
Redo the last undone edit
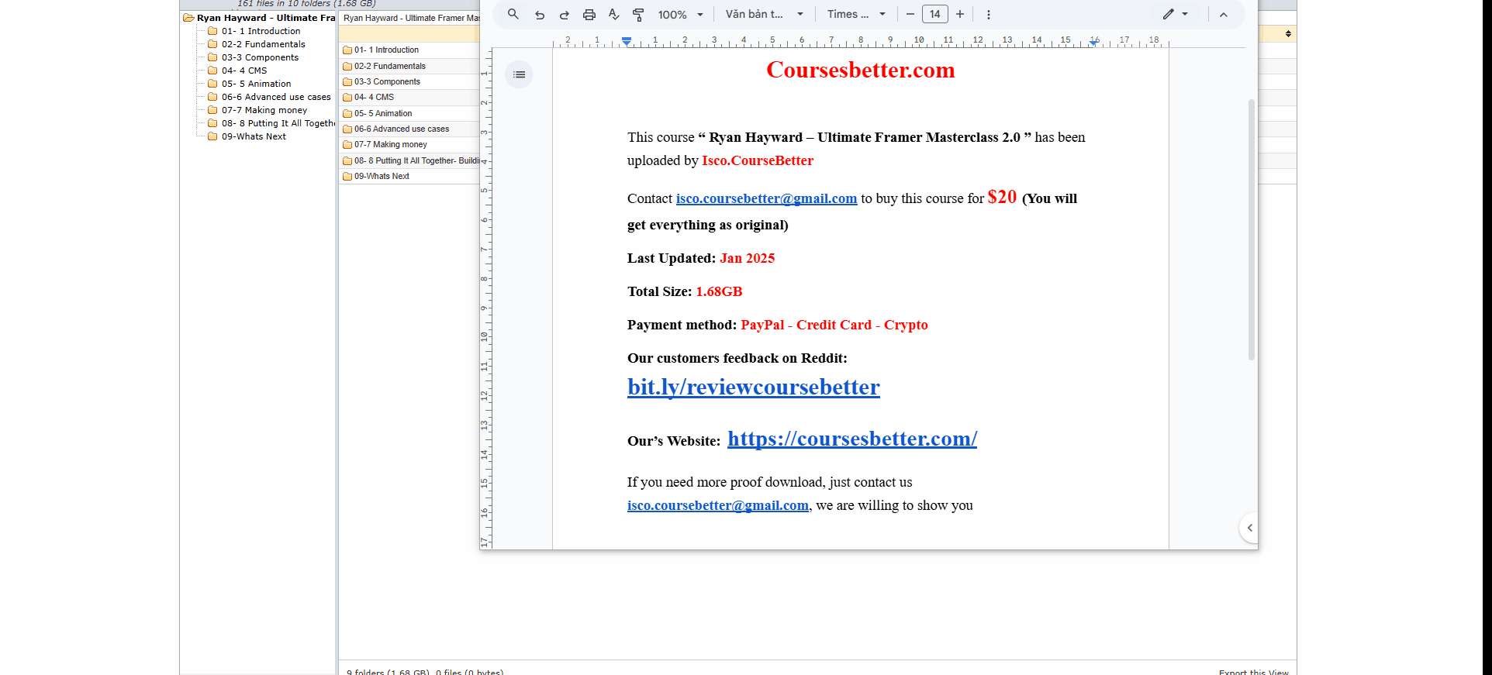(565, 14)
